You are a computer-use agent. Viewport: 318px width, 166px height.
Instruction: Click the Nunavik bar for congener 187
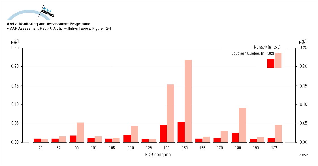coord(278,133)
